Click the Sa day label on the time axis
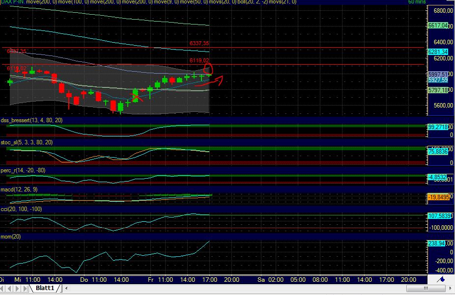 point(261,280)
